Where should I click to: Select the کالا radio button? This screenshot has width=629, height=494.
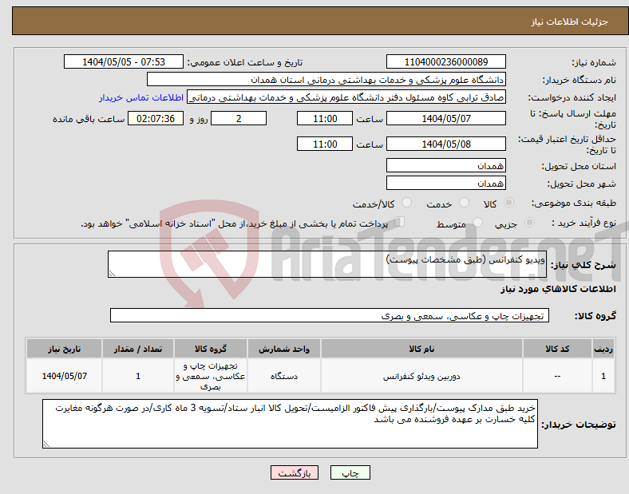[x=508, y=203]
